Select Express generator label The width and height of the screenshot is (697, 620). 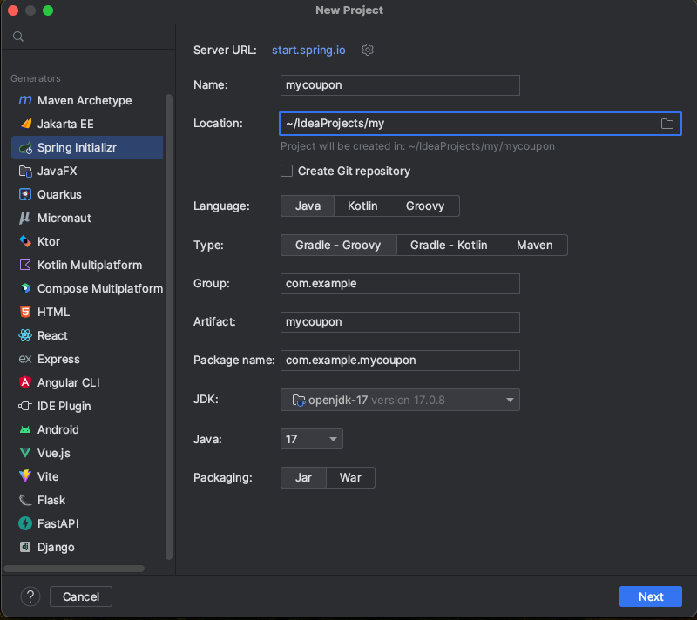[58, 359]
